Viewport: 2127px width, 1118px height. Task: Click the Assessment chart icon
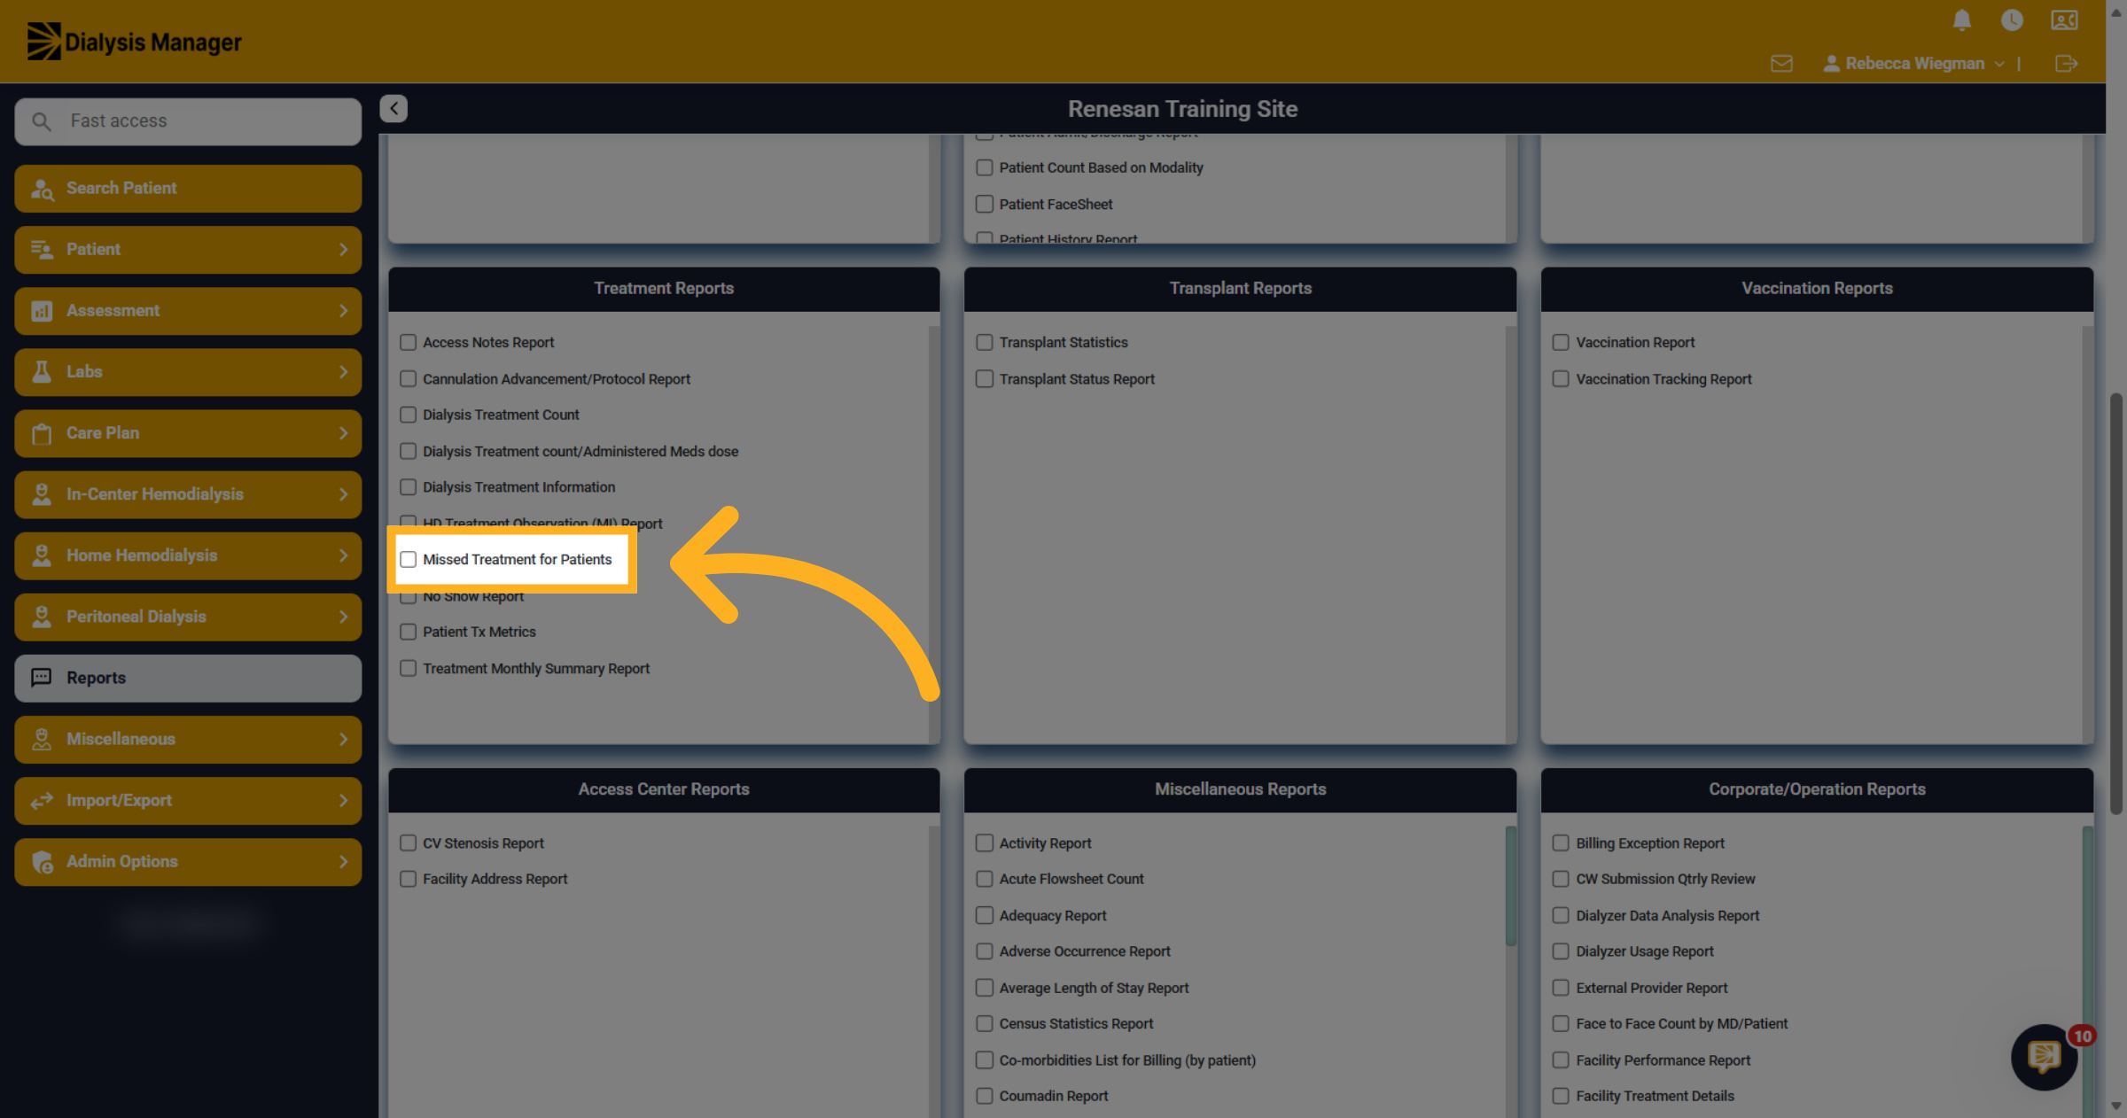pyautogui.click(x=42, y=311)
